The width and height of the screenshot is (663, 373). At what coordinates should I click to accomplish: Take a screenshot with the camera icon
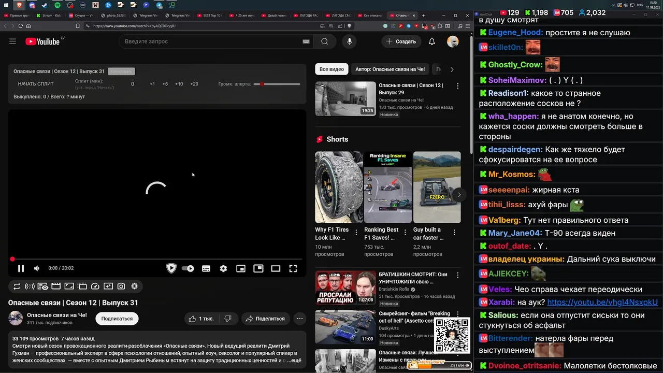121,286
